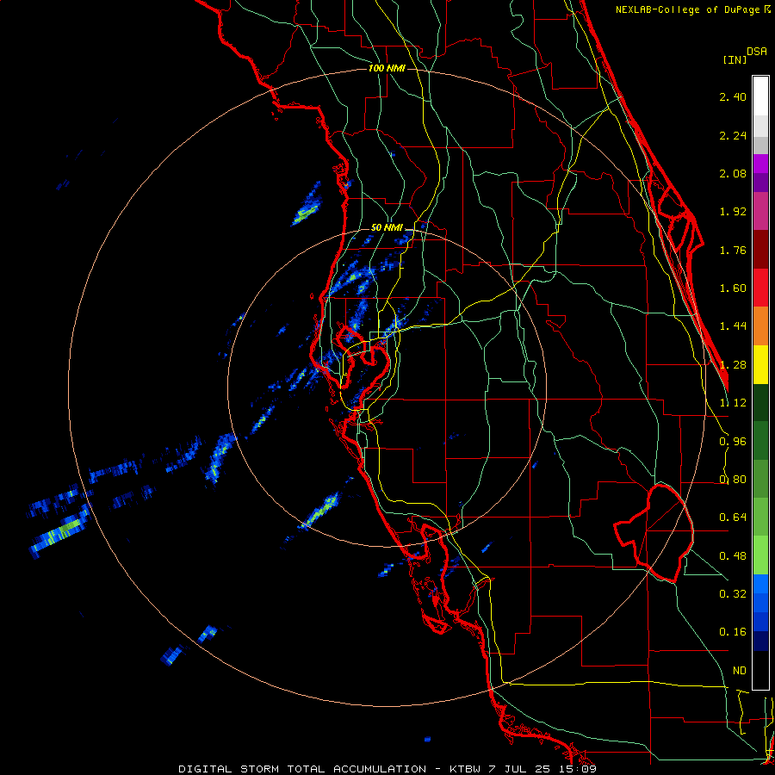This screenshot has width=775, height=775.
Task: Click the DSA product label
Action: pos(757,52)
